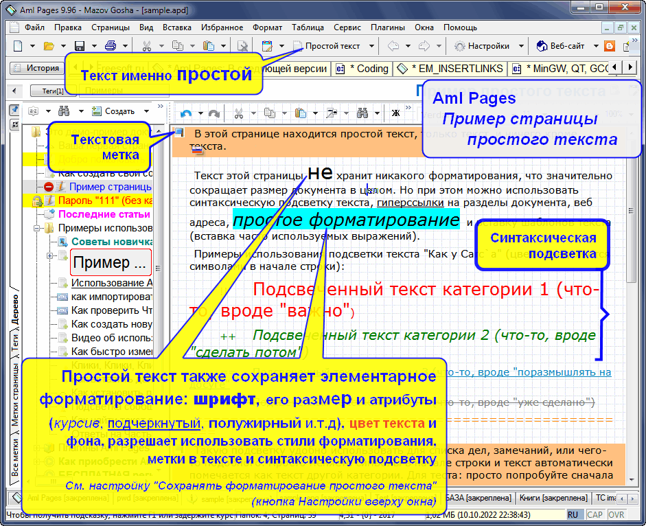Click the notepad with pencil icon in main toolbar
Viewport: 646px width, 526px height.
[267, 46]
